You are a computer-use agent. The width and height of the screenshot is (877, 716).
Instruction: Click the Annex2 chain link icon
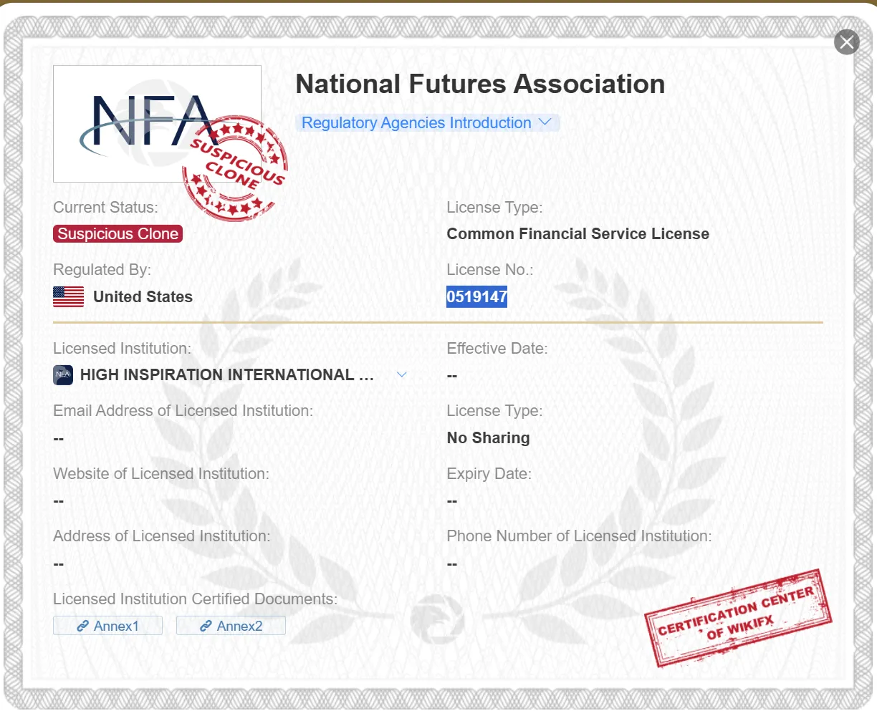coord(206,626)
